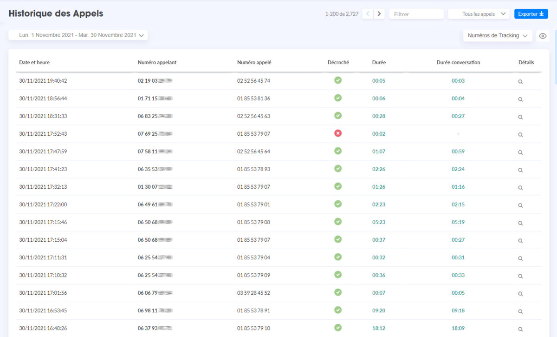
Task: Open the November date range picker
Action: pyautogui.click(x=78, y=35)
